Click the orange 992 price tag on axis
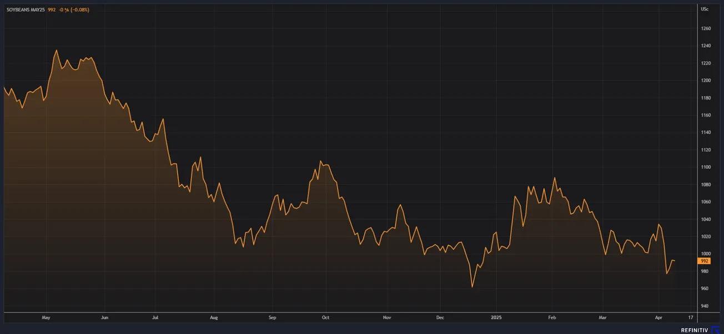This screenshot has width=724, height=334. 705,261
